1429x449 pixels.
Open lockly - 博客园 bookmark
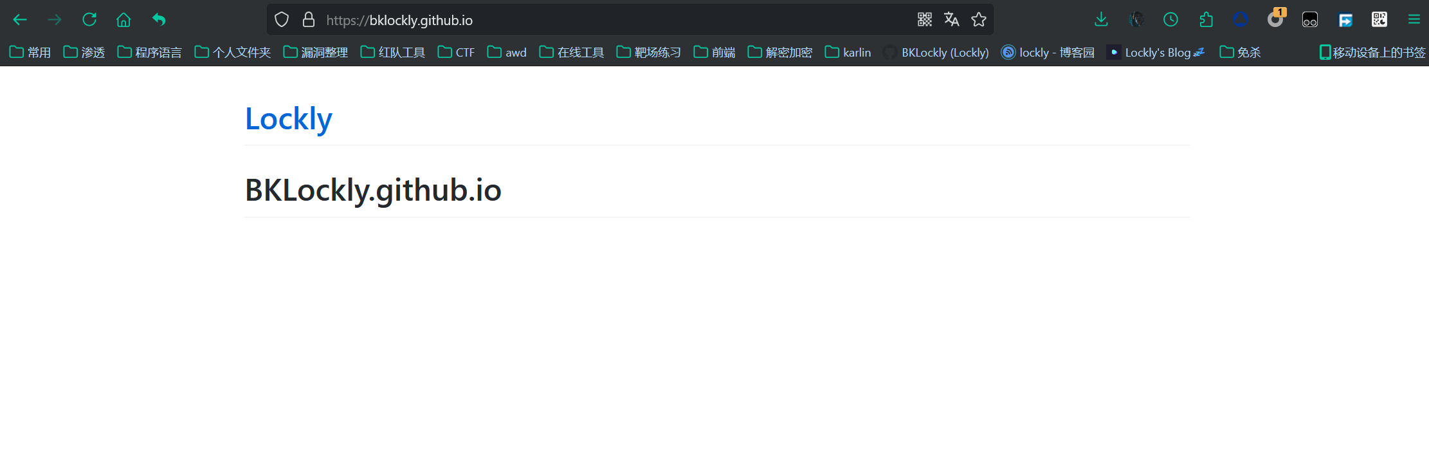pos(1048,52)
